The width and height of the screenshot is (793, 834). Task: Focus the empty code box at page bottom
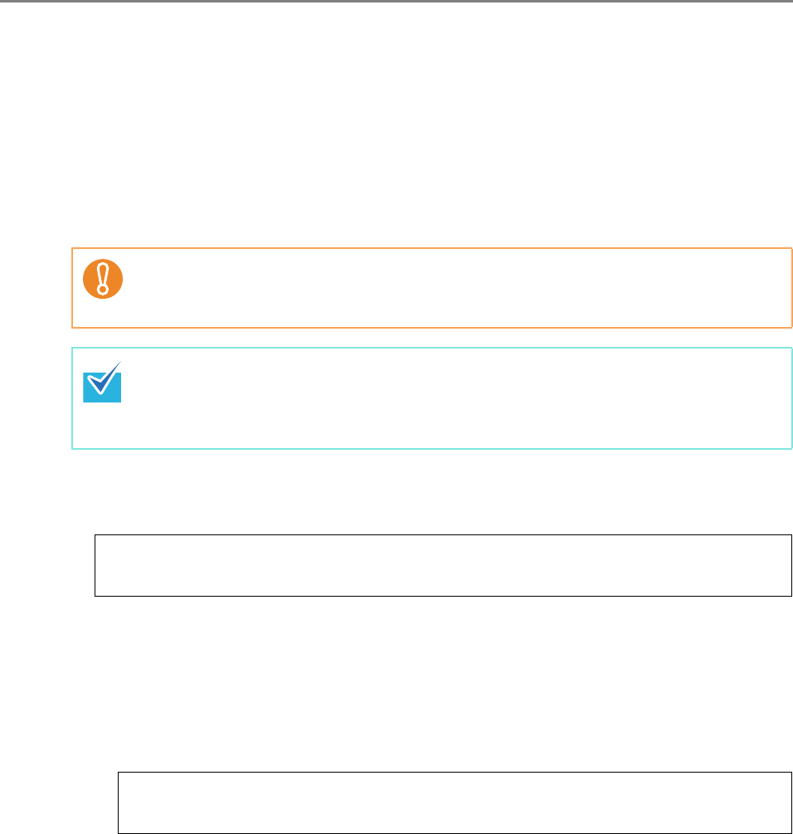click(455, 802)
